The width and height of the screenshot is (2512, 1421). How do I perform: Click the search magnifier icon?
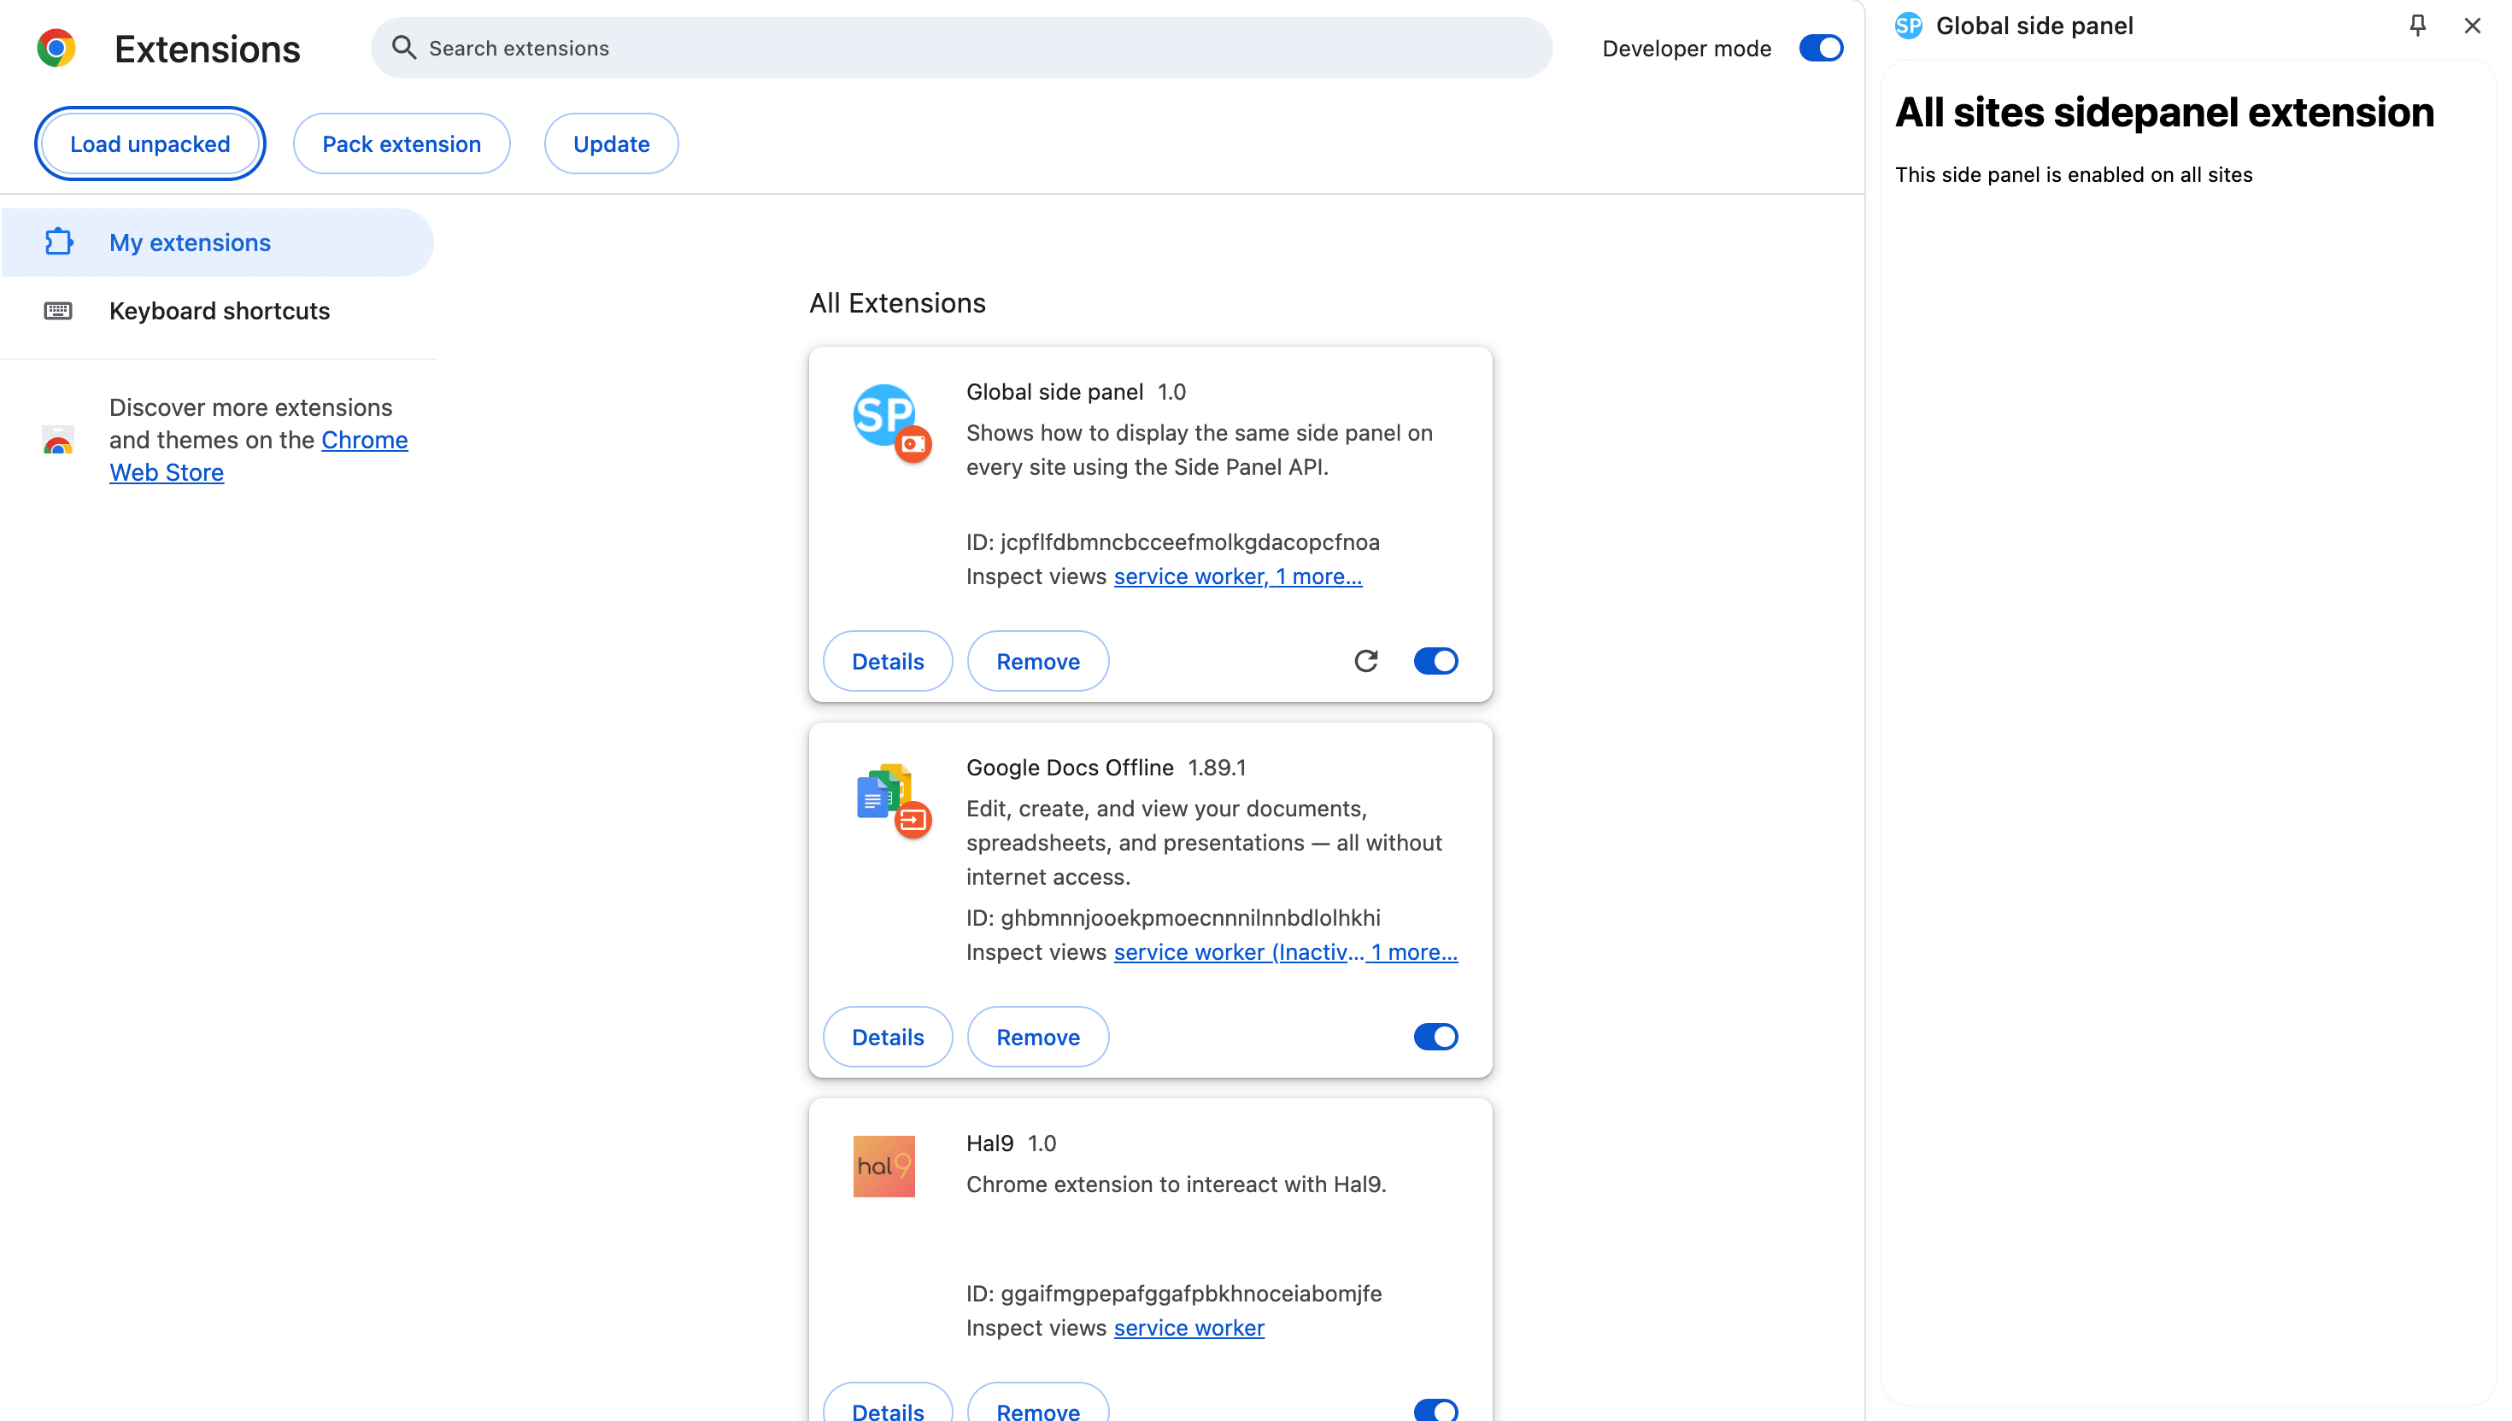[403, 48]
